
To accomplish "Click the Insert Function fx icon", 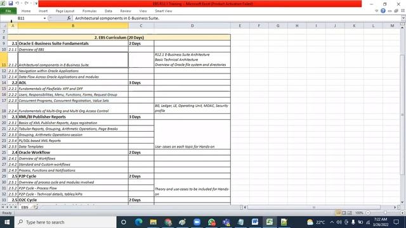I will point(69,18).
